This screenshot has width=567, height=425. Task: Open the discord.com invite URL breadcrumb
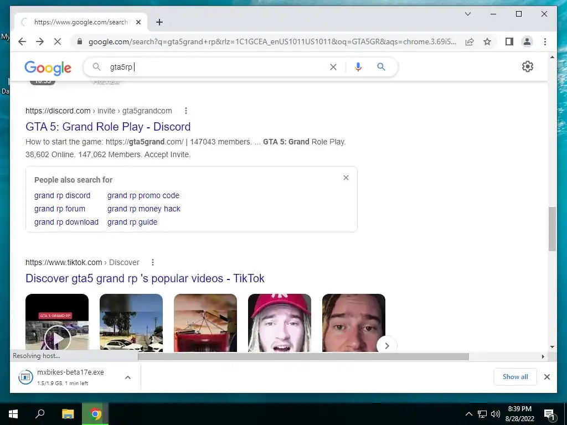pos(99,111)
